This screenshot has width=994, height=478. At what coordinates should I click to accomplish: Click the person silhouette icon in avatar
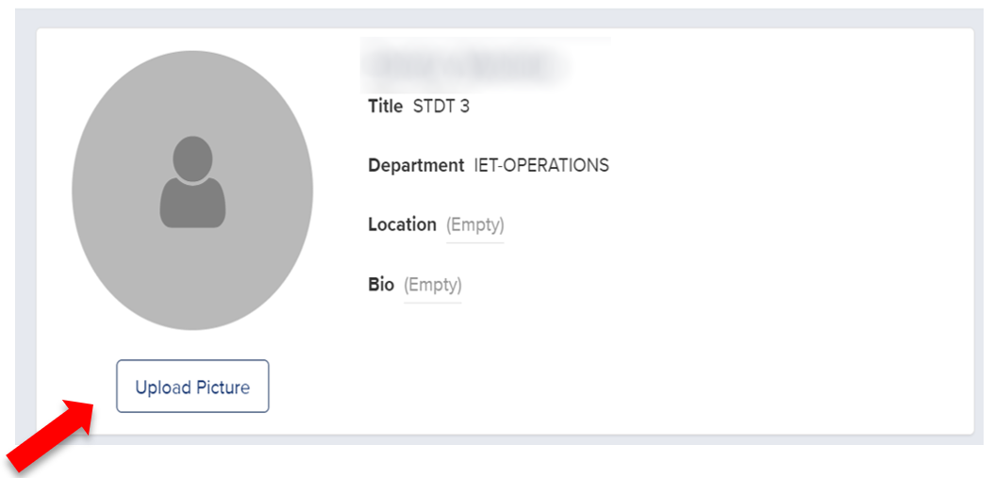(192, 183)
